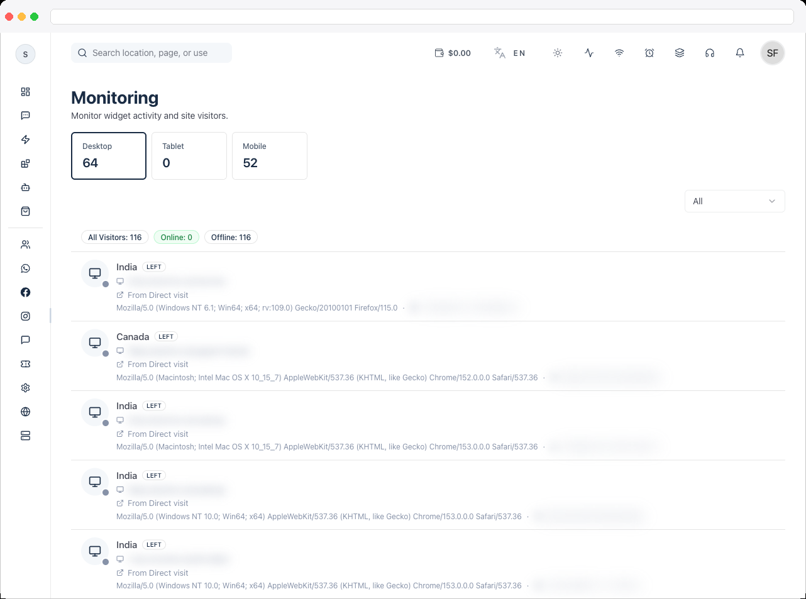This screenshot has height=599, width=806.
Task: Select the Desktop 64 device card
Action: coord(109,156)
